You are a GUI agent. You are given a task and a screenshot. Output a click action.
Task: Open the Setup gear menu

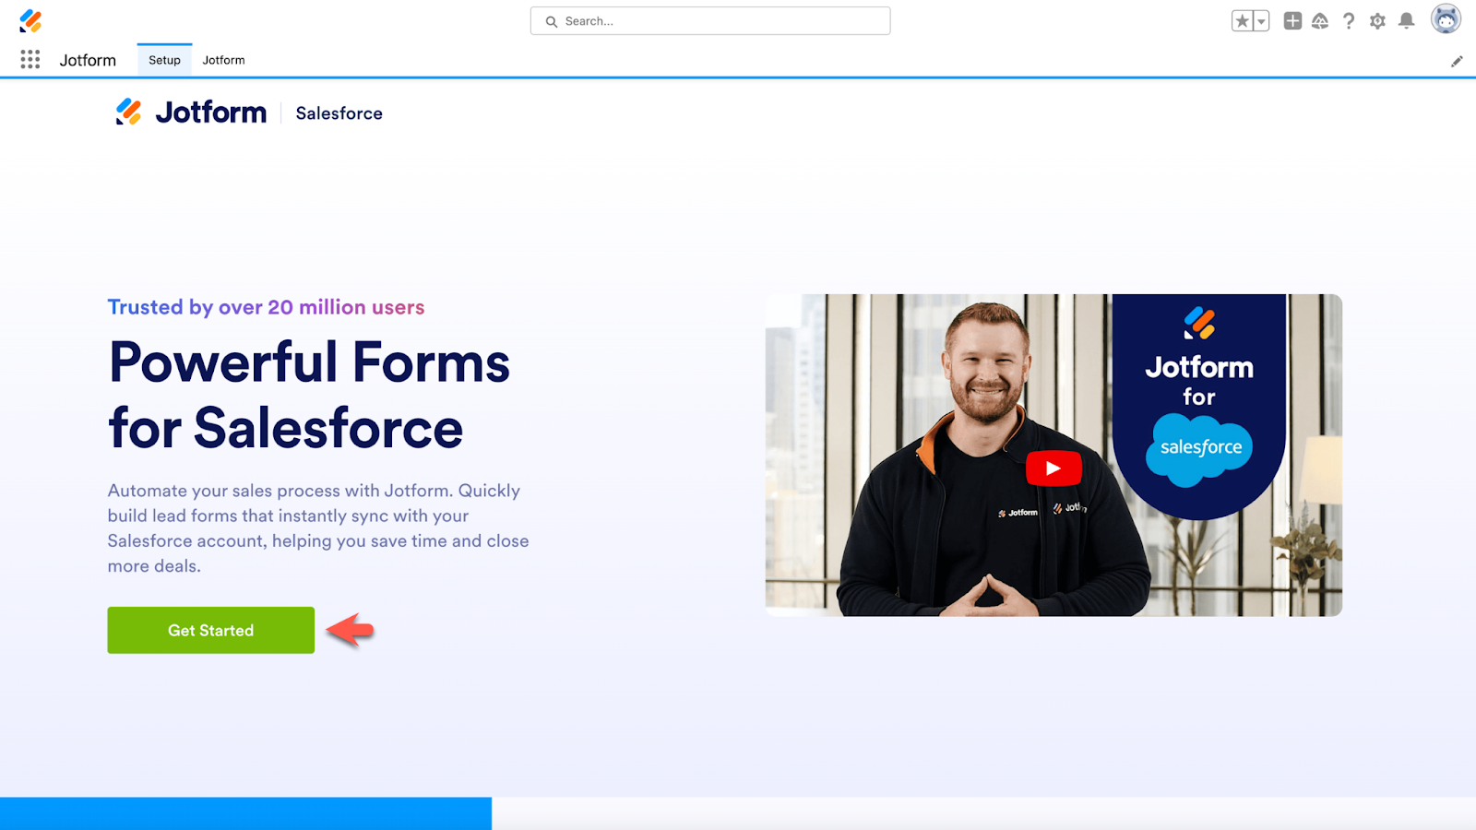click(1377, 21)
